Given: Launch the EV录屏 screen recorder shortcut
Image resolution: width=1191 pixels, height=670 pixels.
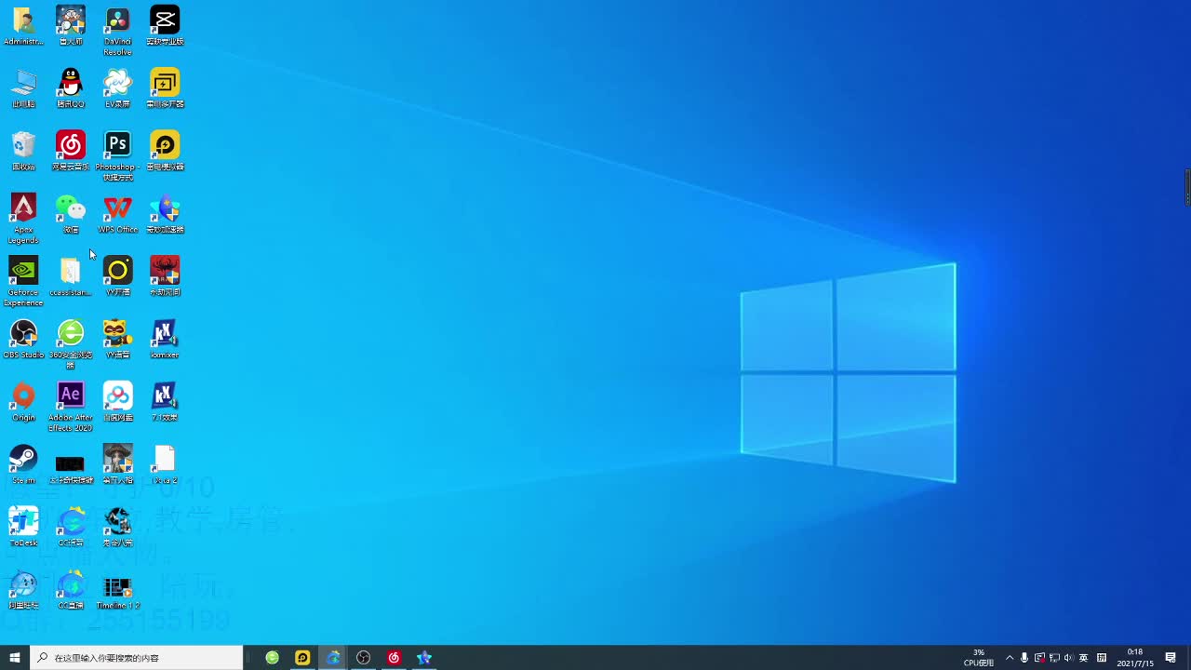Looking at the screenshot, I should (117, 88).
